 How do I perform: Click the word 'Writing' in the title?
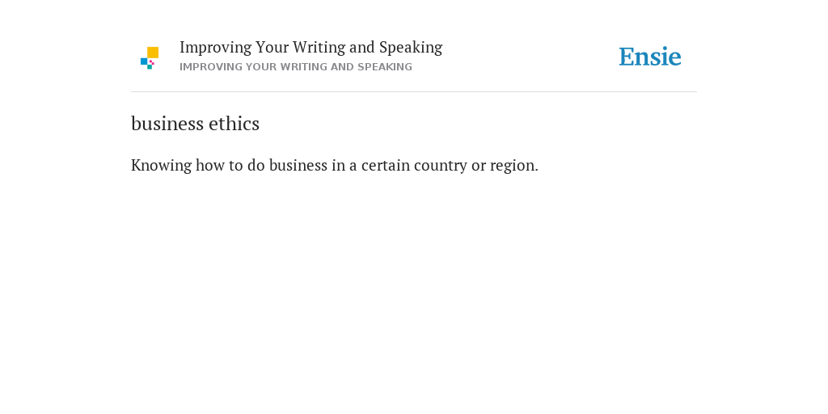click(x=319, y=48)
